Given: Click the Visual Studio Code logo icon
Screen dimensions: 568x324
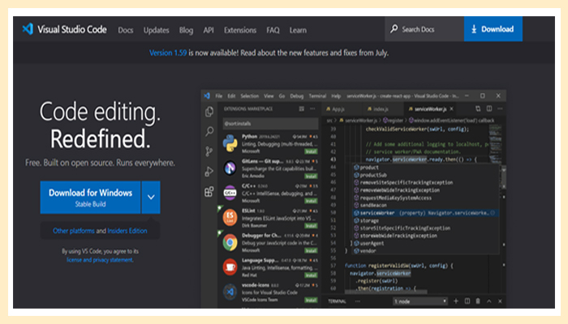Looking at the screenshot, I should [28, 29].
